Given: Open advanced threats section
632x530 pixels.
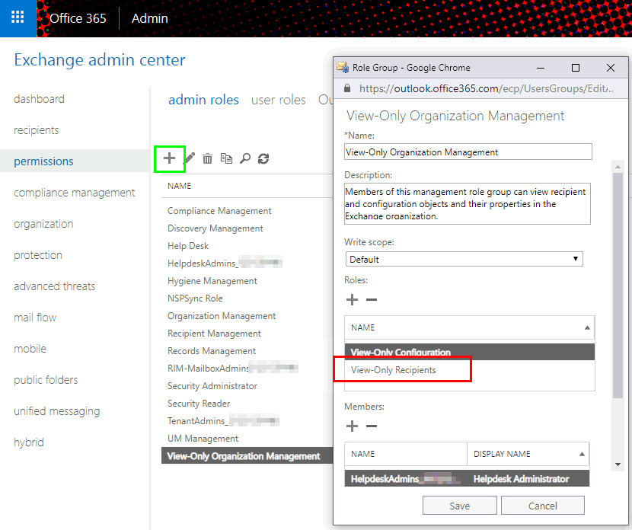Looking at the screenshot, I should pyautogui.click(x=54, y=286).
